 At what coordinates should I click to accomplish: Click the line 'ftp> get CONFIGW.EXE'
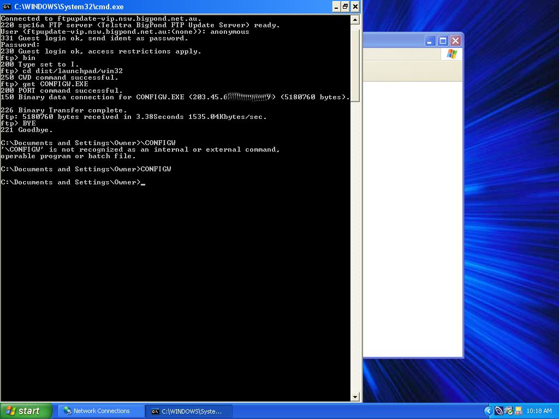(x=45, y=84)
